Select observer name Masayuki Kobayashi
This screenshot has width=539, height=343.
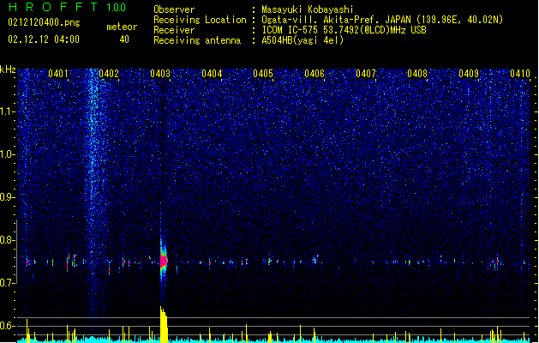click(x=308, y=9)
